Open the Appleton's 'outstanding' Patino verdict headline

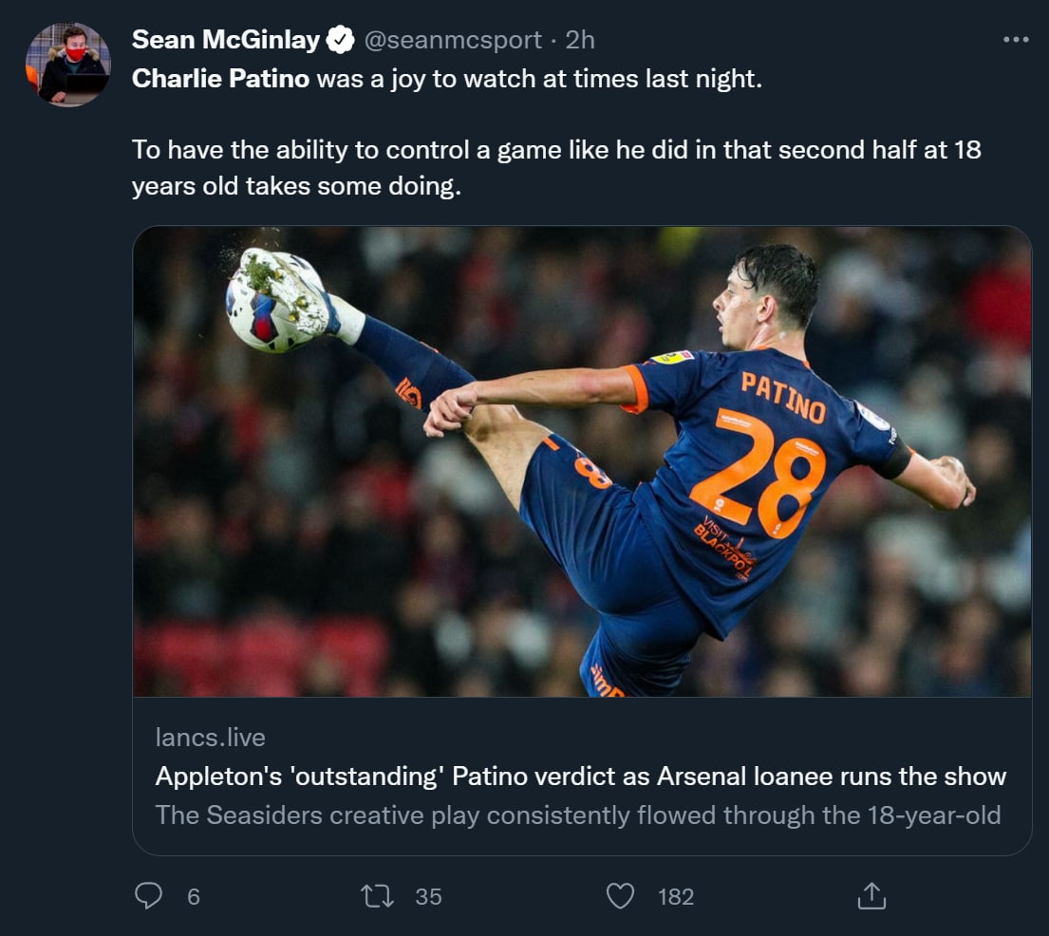pos(580,777)
